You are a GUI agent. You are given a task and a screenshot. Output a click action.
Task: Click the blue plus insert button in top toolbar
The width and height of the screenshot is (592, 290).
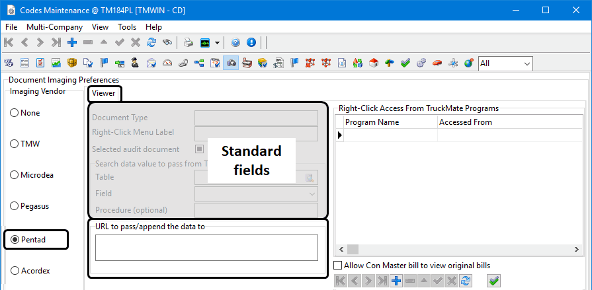pyautogui.click(x=71, y=43)
